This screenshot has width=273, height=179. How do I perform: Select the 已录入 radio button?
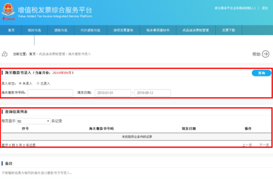tap(38, 83)
